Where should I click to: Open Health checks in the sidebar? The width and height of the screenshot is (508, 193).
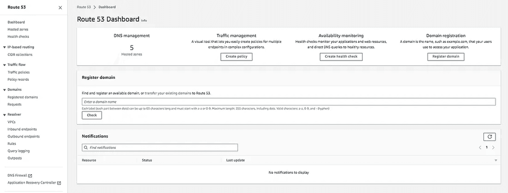click(18, 37)
